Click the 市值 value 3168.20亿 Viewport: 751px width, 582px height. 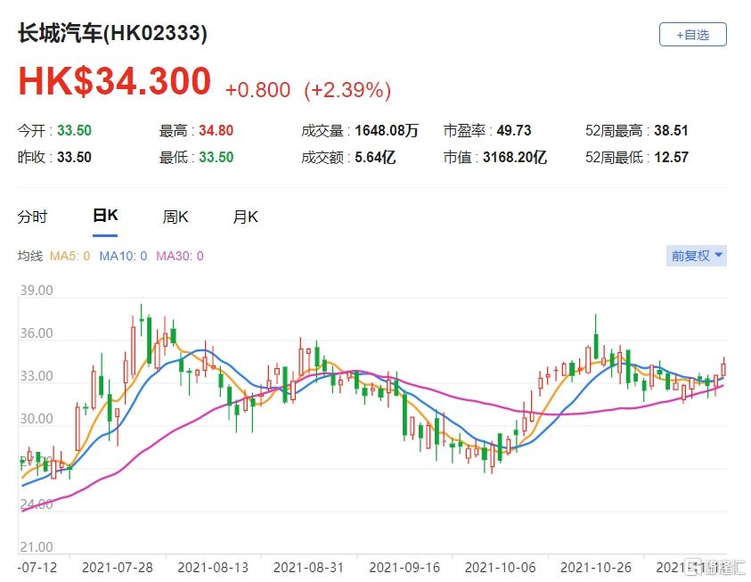pyautogui.click(x=515, y=157)
